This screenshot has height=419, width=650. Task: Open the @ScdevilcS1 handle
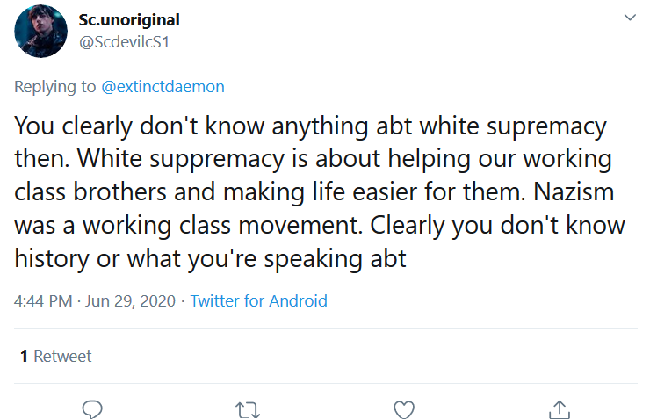pyautogui.click(x=125, y=42)
